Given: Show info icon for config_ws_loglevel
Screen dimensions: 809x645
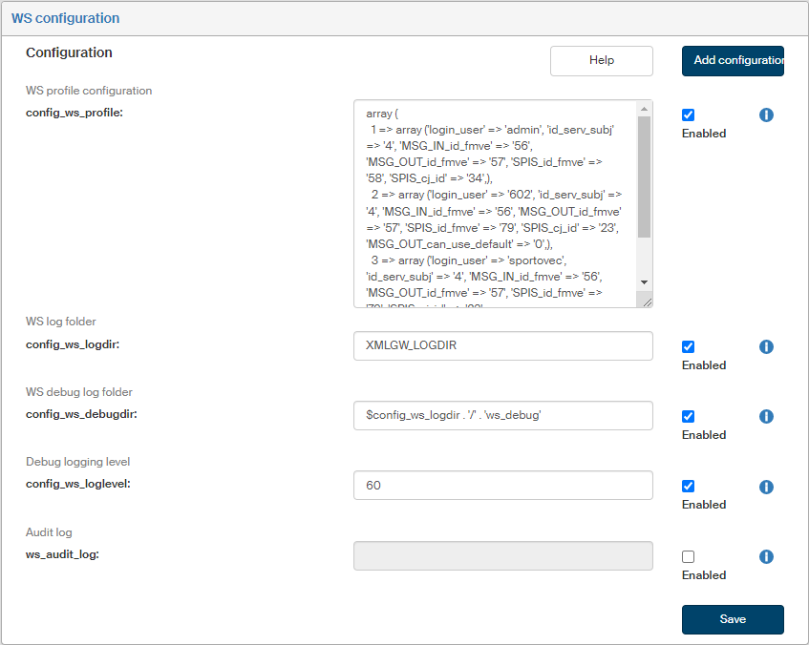Looking at the screenshot, I should (766, 487).
